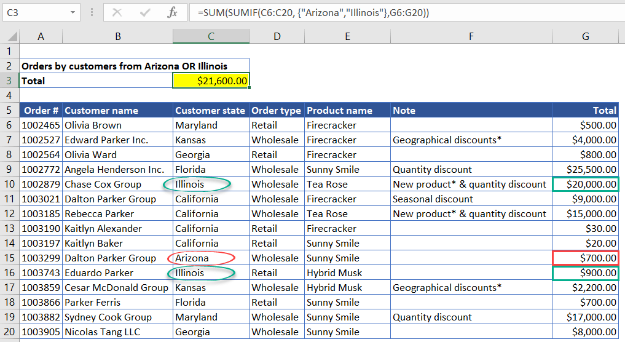
Task: Select the Arizona cell in row 15
Action: point(211,258)
